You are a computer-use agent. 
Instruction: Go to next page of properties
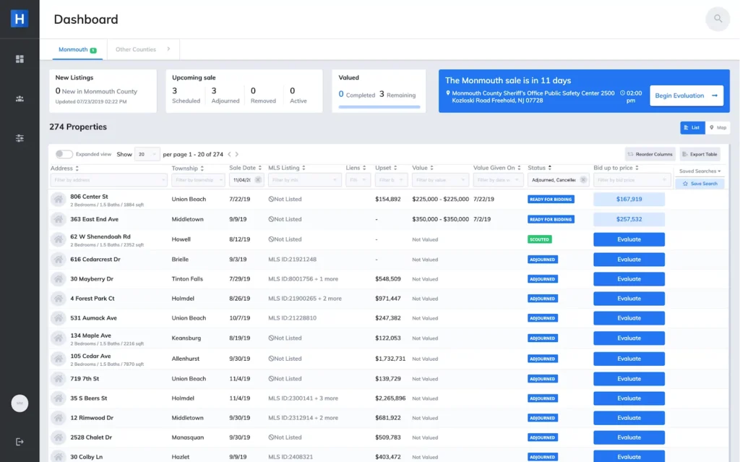[236, 154]
